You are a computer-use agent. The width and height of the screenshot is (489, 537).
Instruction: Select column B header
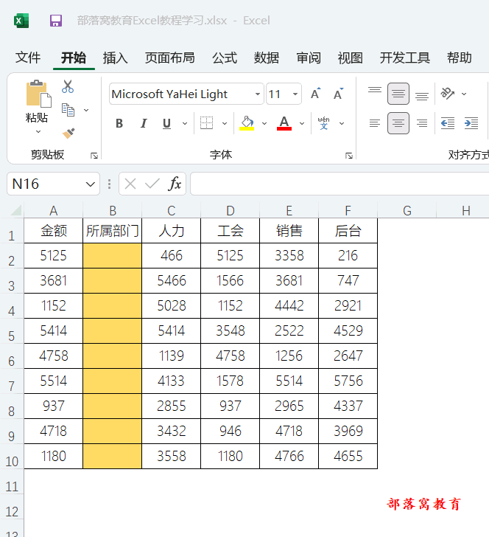pyautogui.click(x=113, y=211)
